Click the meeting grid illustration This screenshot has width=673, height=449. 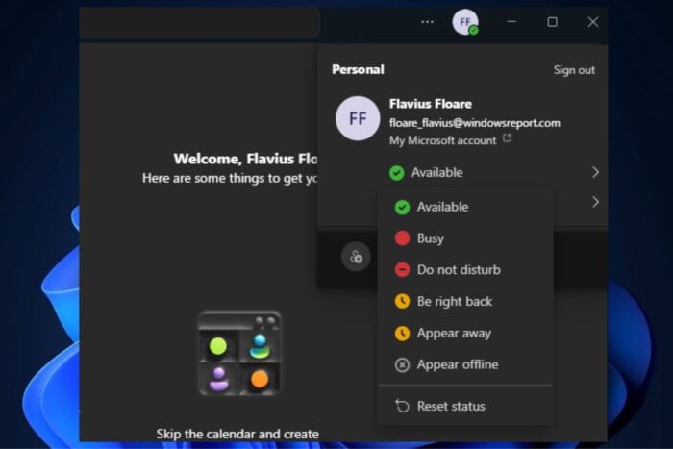coord(239,353)
